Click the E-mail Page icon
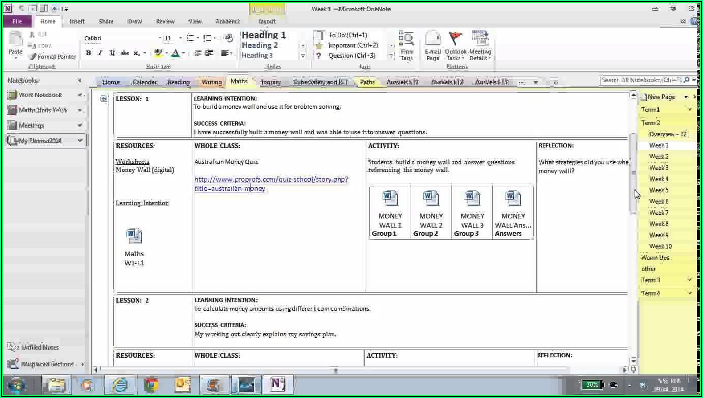This screenshot has width=703, height=398. pyautogui.click(x=433, y=40)
